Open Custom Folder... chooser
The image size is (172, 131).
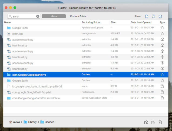pos(80,16)
